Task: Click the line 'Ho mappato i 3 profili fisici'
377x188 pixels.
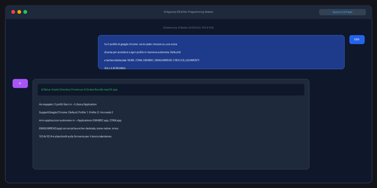Action: 68,104
